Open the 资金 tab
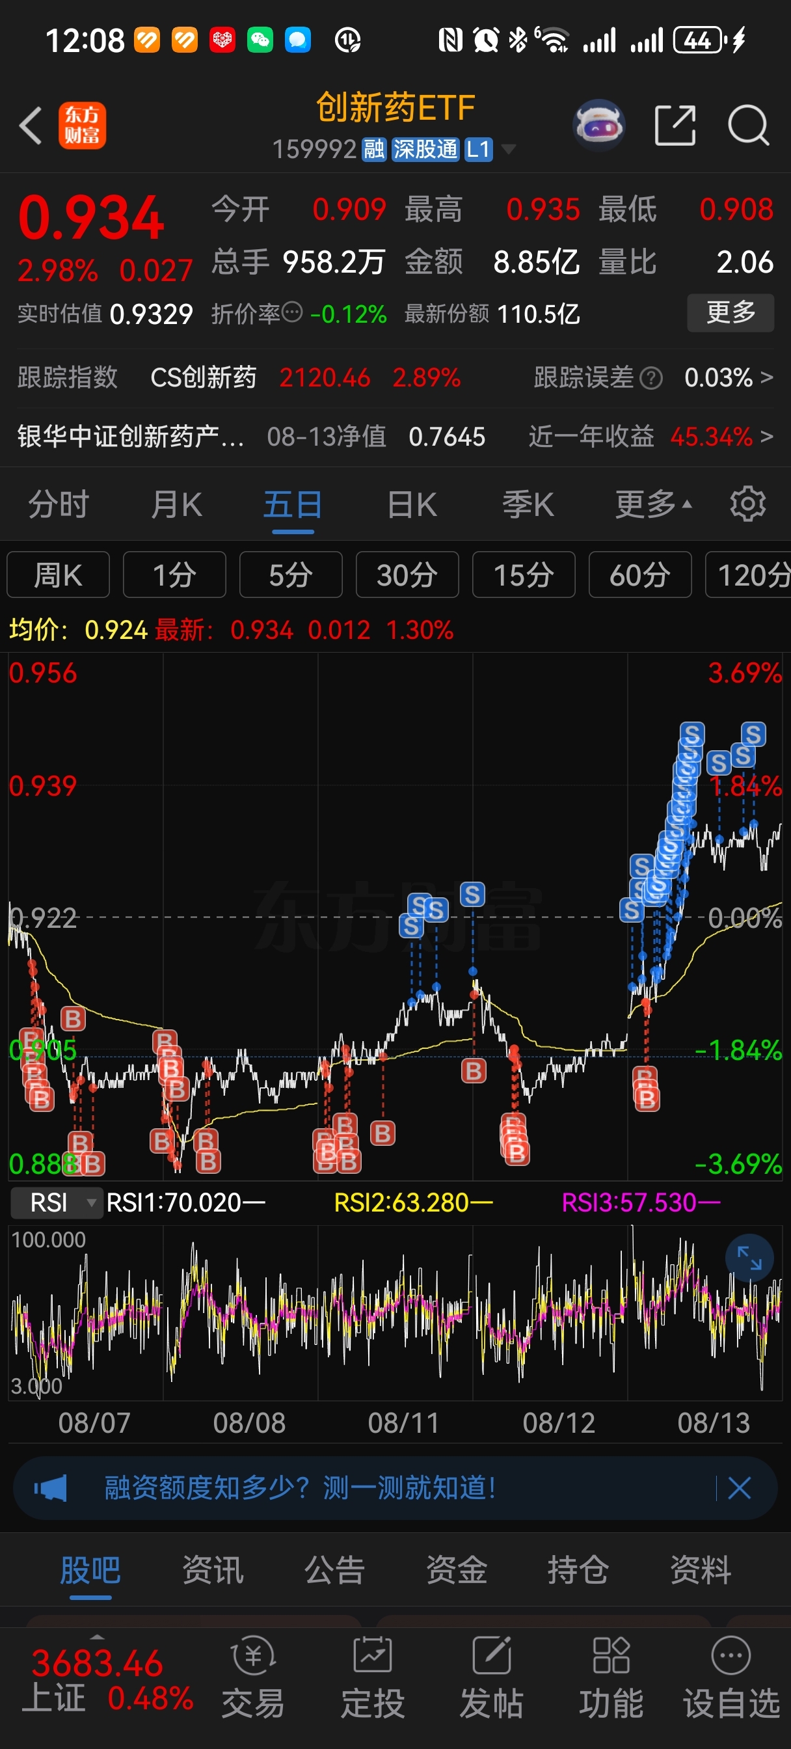791x1749 pixels. [456, 1570]
